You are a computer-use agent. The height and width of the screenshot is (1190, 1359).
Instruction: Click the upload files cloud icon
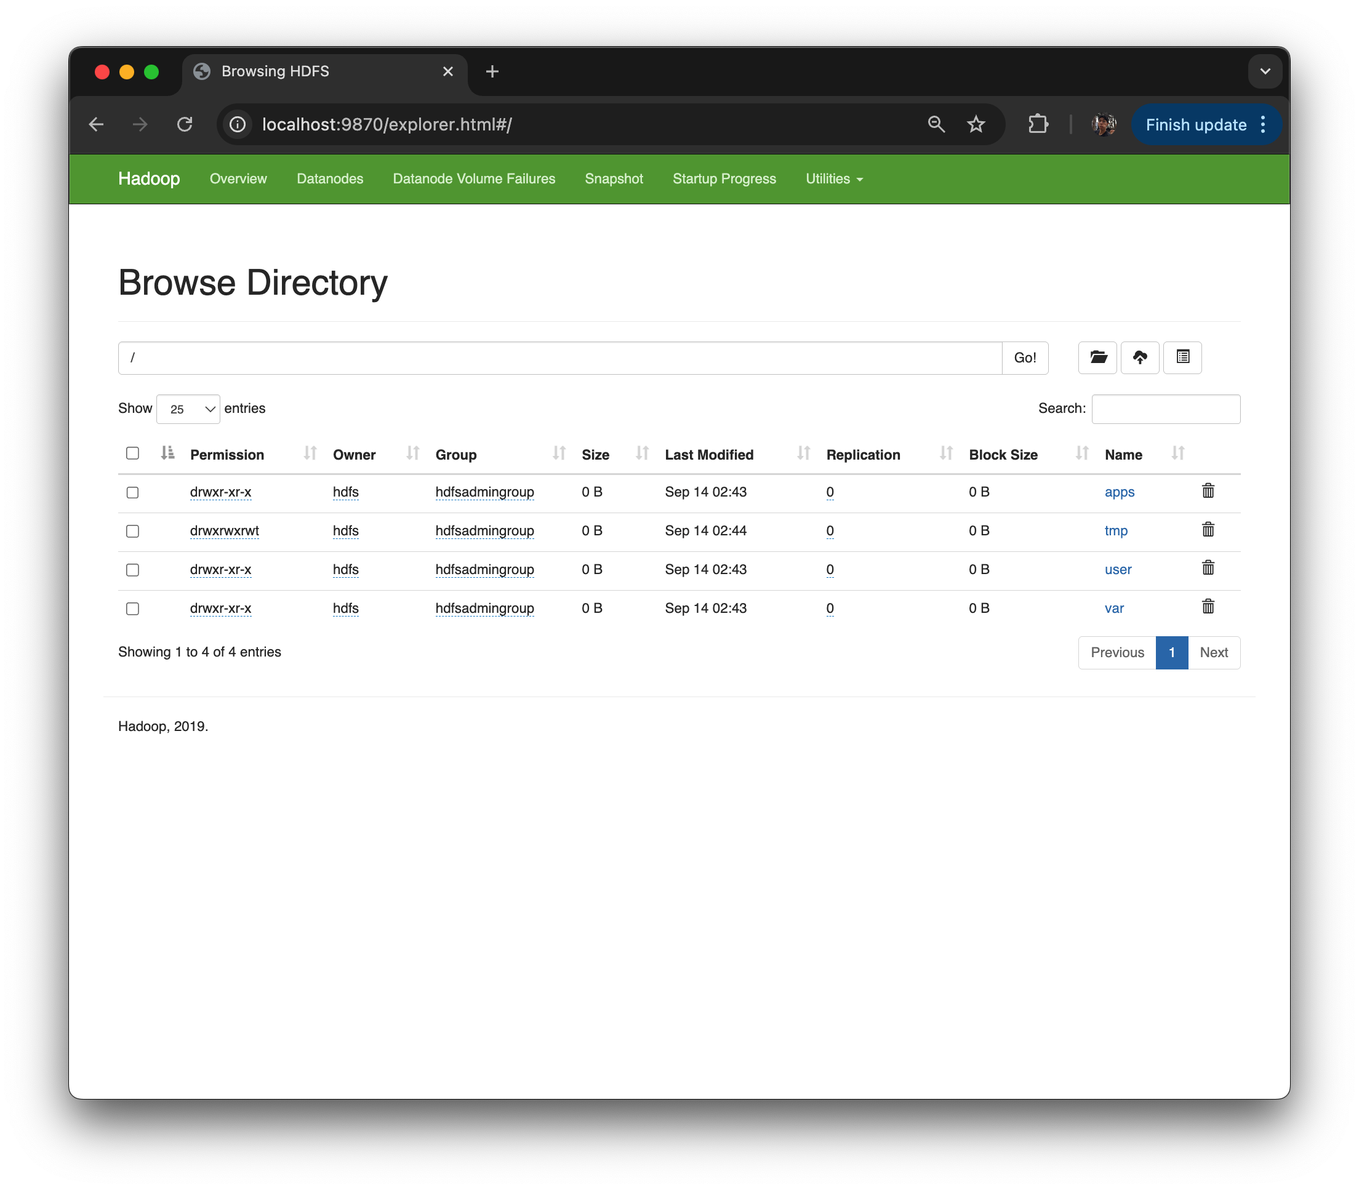click(x=1140, y=358)
